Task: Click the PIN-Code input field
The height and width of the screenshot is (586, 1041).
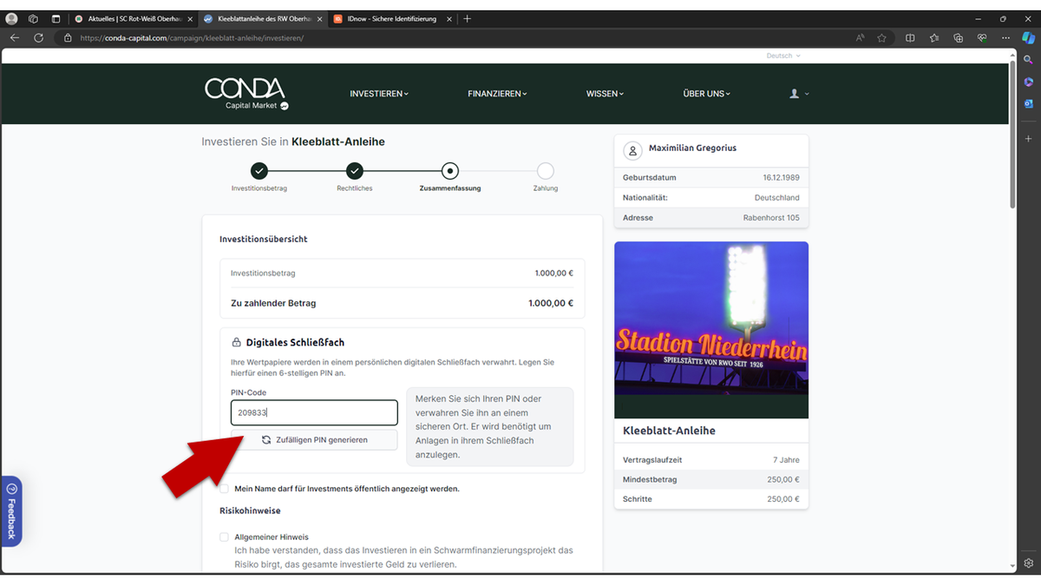Action: (x=314, y=413)
